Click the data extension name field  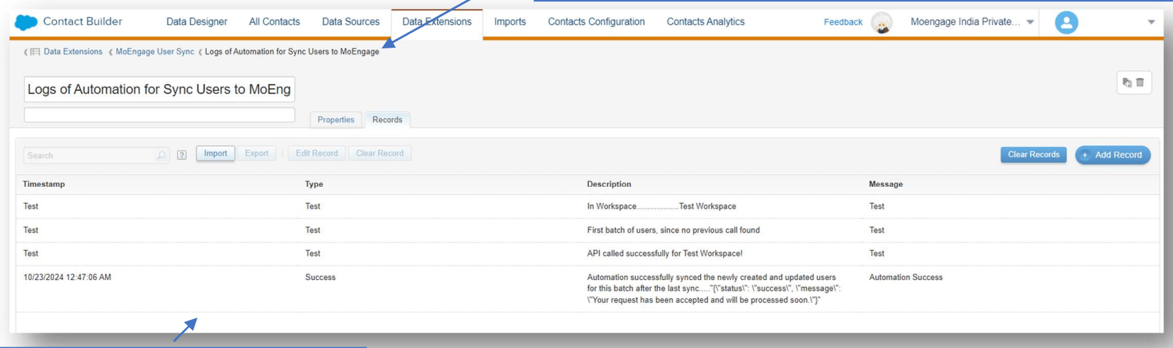click(x=160, y=89)
